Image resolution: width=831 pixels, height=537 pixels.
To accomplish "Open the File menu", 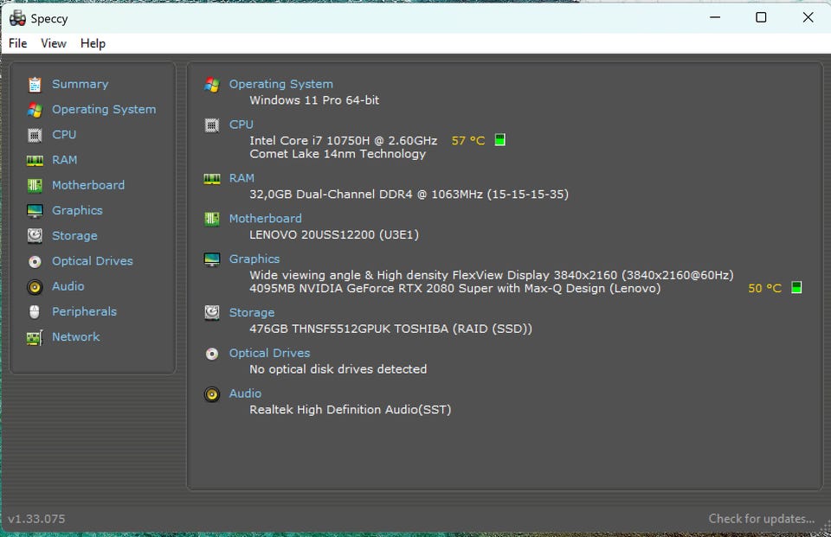I will pos(18,43).
